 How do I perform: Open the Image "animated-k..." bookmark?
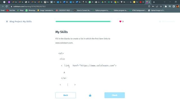coord(46,10)
